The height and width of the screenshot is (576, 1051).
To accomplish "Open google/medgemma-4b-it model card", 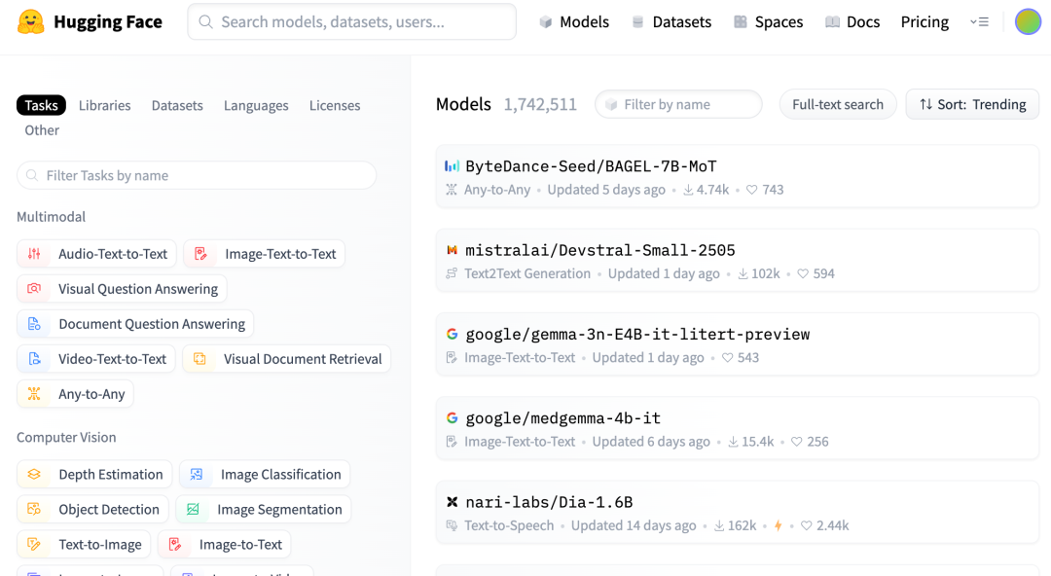I will pyautogui.click(x=563, y=417).
